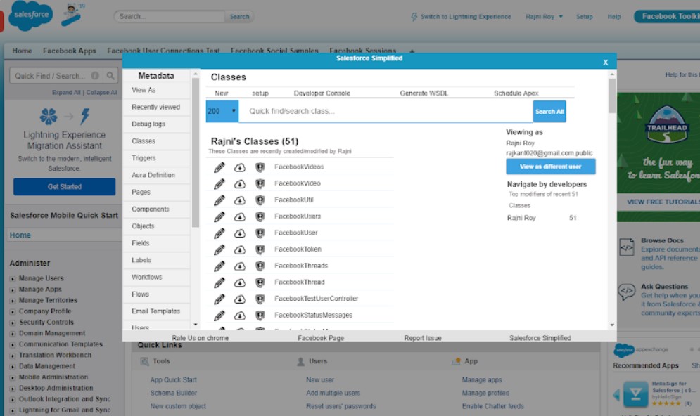
Task: Edit the FacebookUtil class
Action: pyautogui.click(x=219, y=200)
